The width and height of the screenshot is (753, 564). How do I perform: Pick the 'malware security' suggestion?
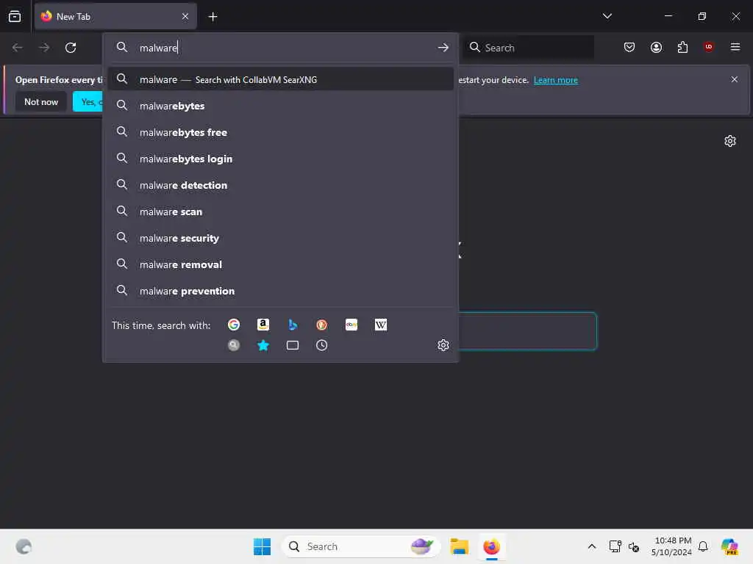[x=281, y=238]
